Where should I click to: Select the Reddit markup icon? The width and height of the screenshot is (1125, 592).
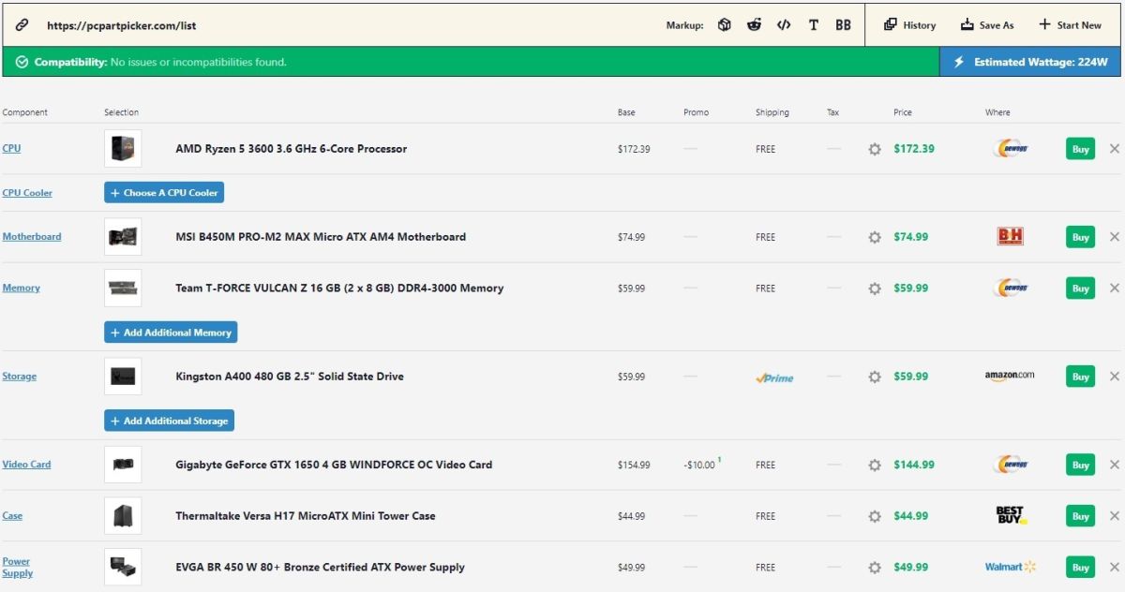click(754, 25)
